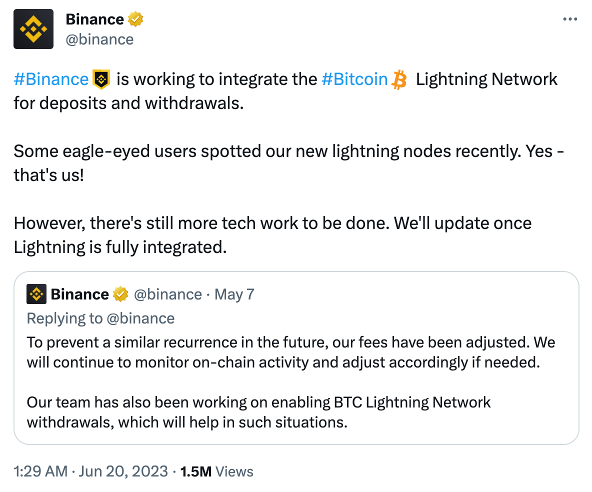
Task: Click the verified badge in the quoted tweet
Action: click(x=120, y=294)
